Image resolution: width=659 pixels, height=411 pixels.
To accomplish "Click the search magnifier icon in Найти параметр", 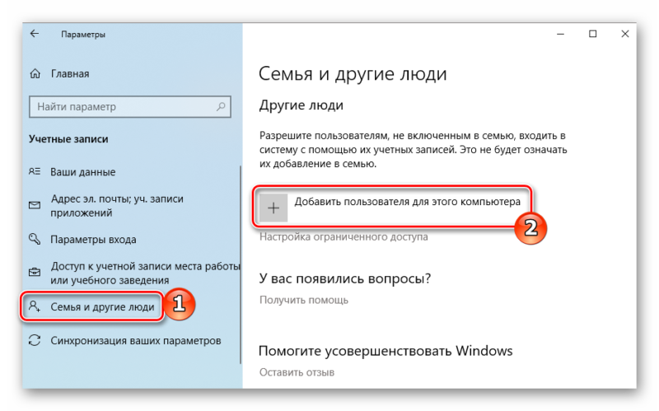I will pyautogui.click(x=221, y=107).
